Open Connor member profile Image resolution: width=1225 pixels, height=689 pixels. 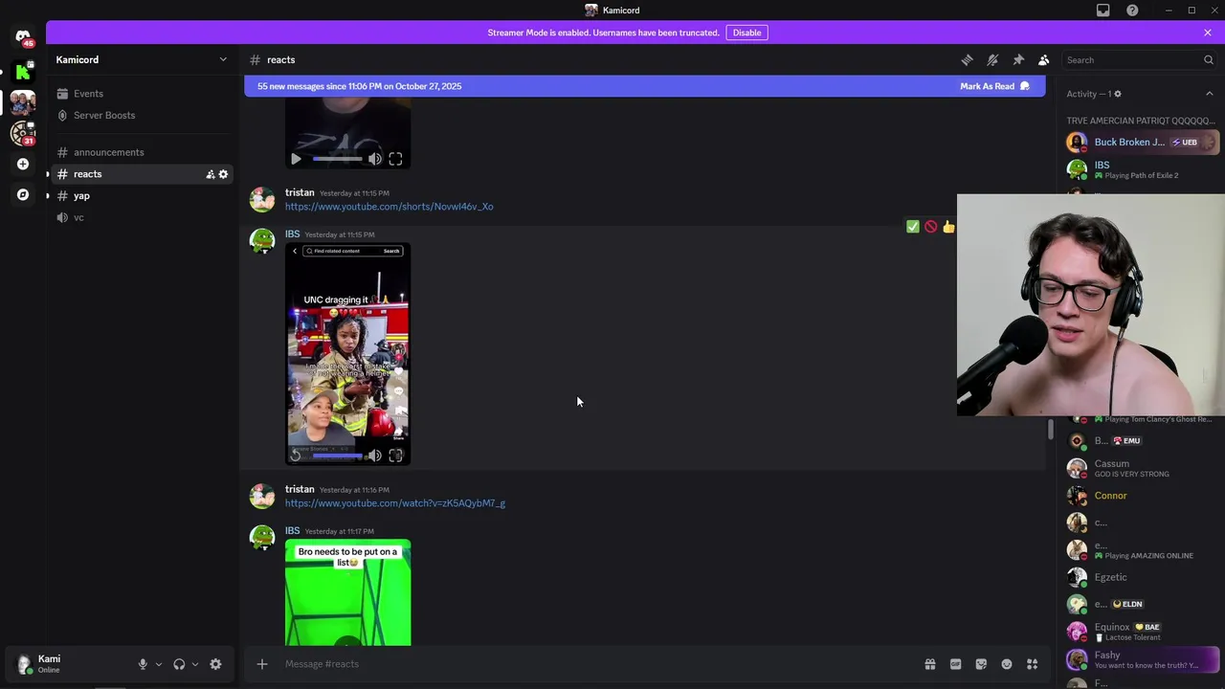click(1142, 496)
